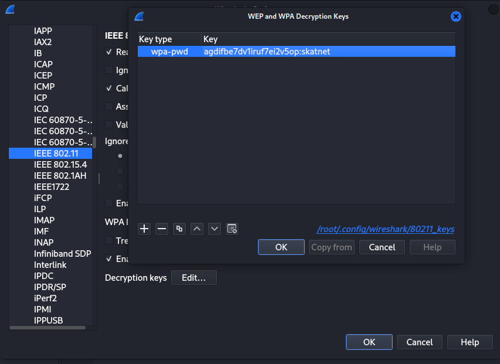Click the Wireshark fin icon in the keys dialog
500x364 pixels.
(x=139, y=16)
